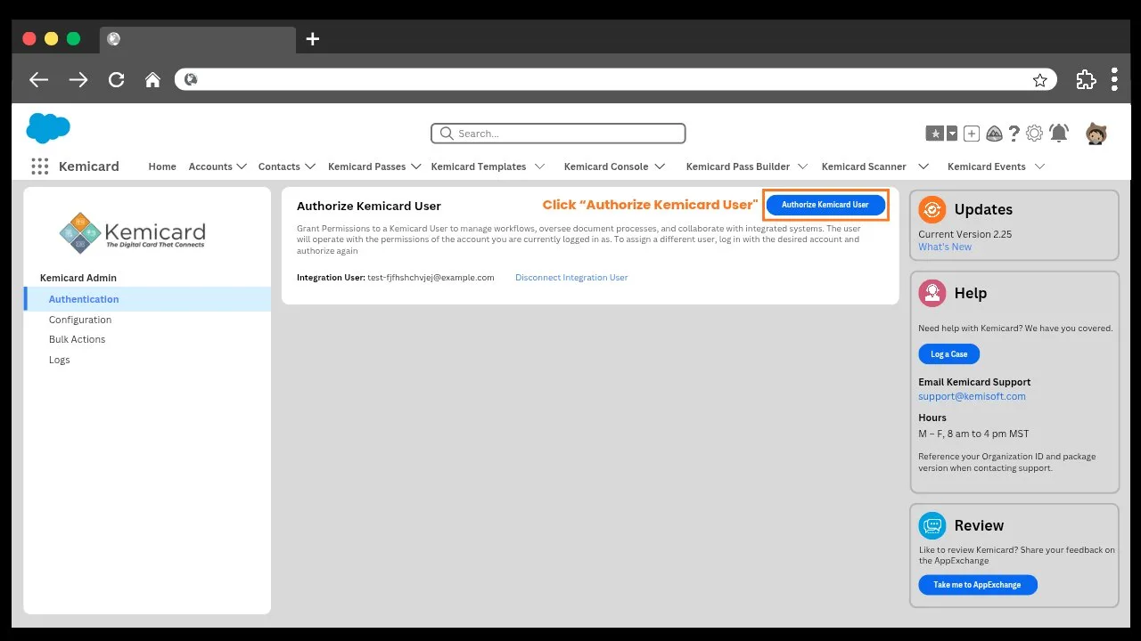Expand the Accounts chevron menu
The width and height of the screenshot is (1141, 641).
tap(241, 166)
